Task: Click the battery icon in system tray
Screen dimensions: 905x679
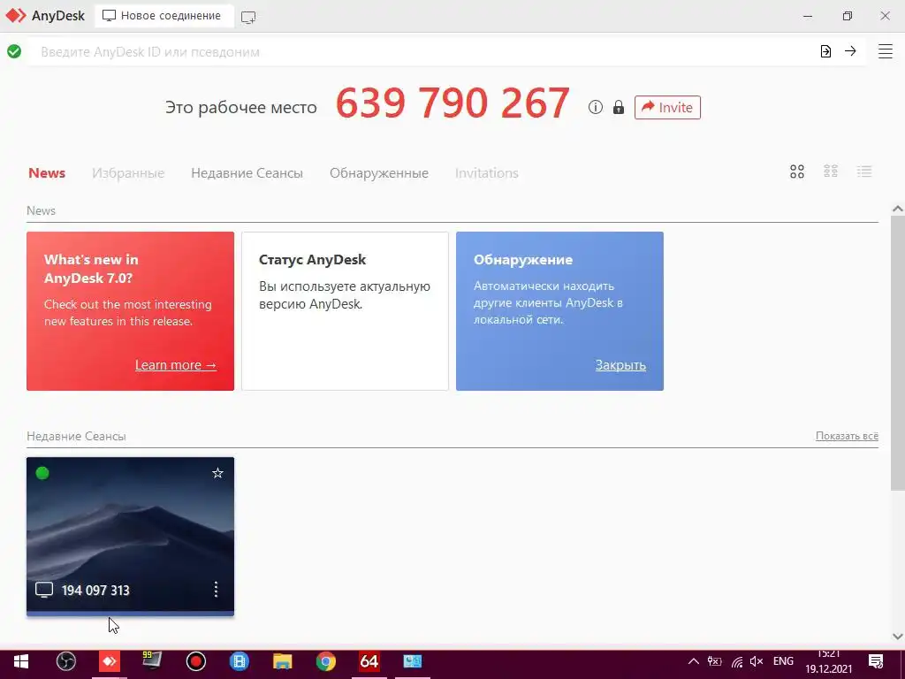Action: point(714,661)
